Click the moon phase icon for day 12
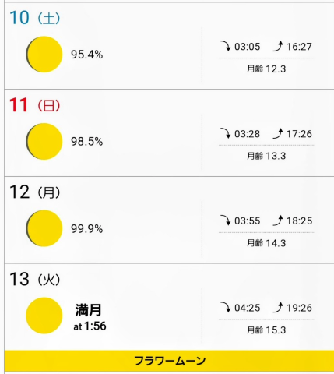The height and width of the screenshot is (374, 334). click(44, 228)
